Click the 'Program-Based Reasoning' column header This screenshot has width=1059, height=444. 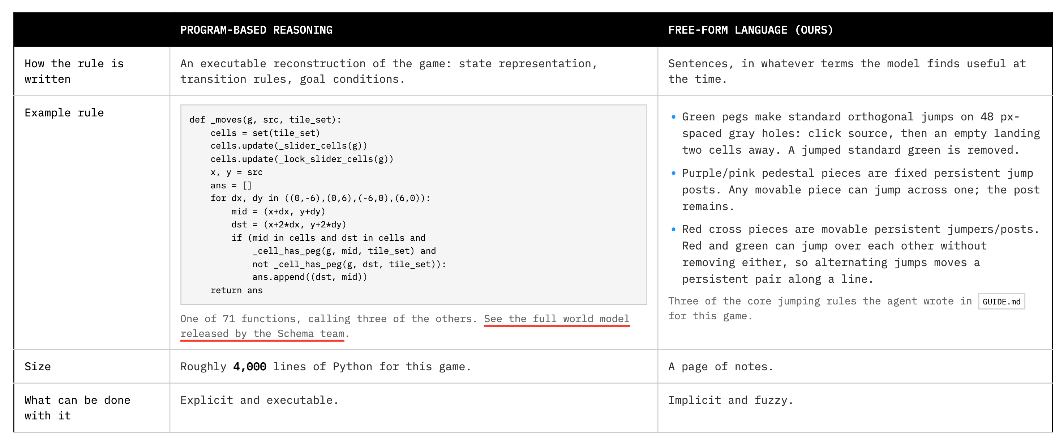pyautogui.click(x=256, y=30)
